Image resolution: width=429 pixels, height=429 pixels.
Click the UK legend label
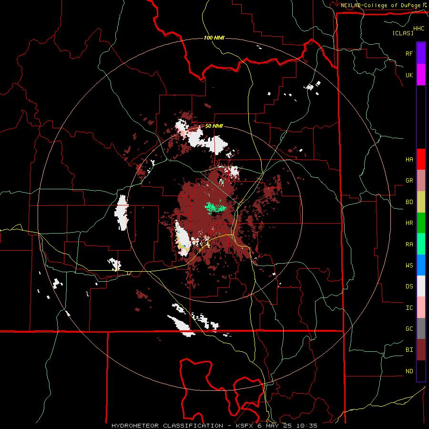coord(409,75)
